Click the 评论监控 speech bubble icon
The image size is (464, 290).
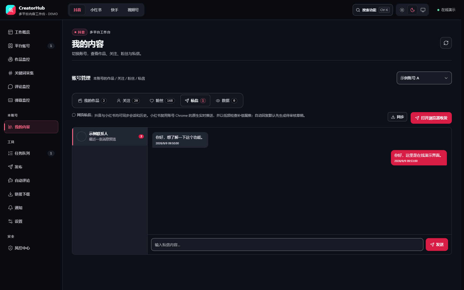(x=10, y=87)
